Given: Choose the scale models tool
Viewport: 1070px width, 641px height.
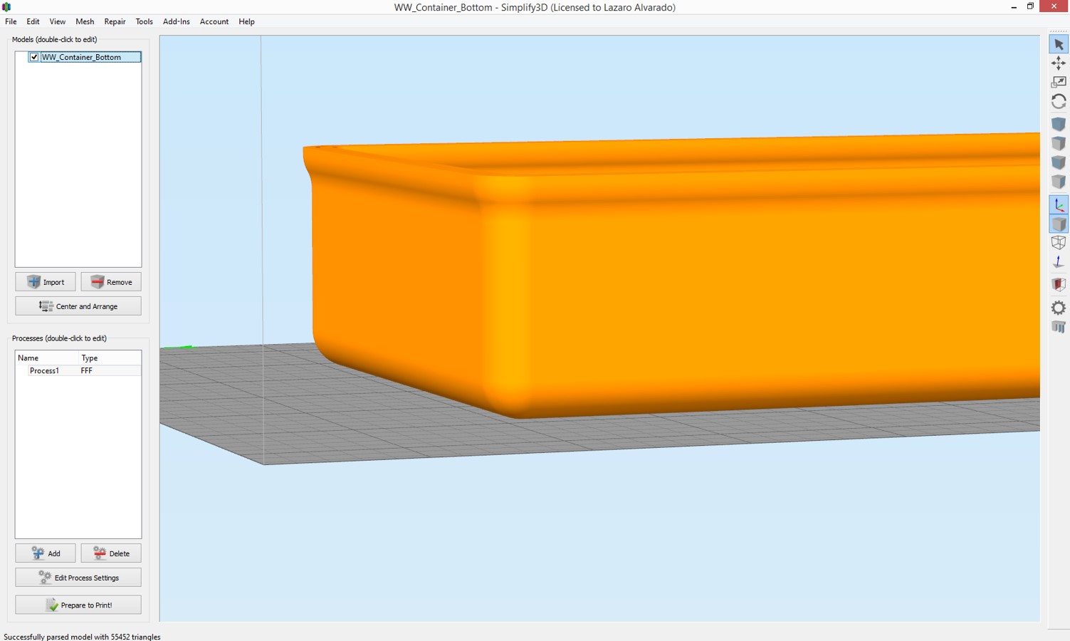Looking at the screenshot, I should point(1059,83).
